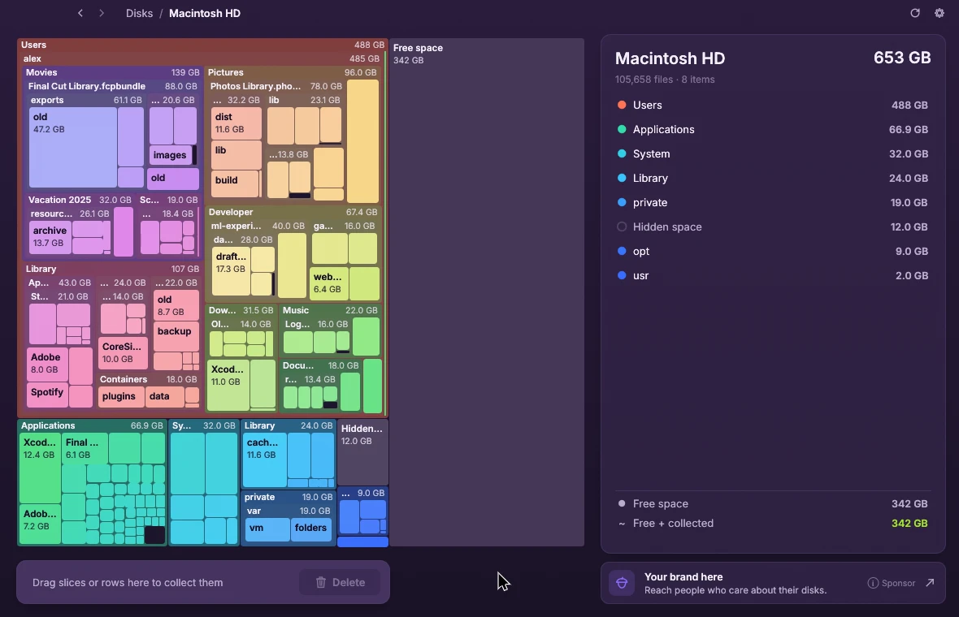The width and height of the screenshot is (959, 617).
Task: Click the alex folder header in treemap
Action: click(202, 58)
